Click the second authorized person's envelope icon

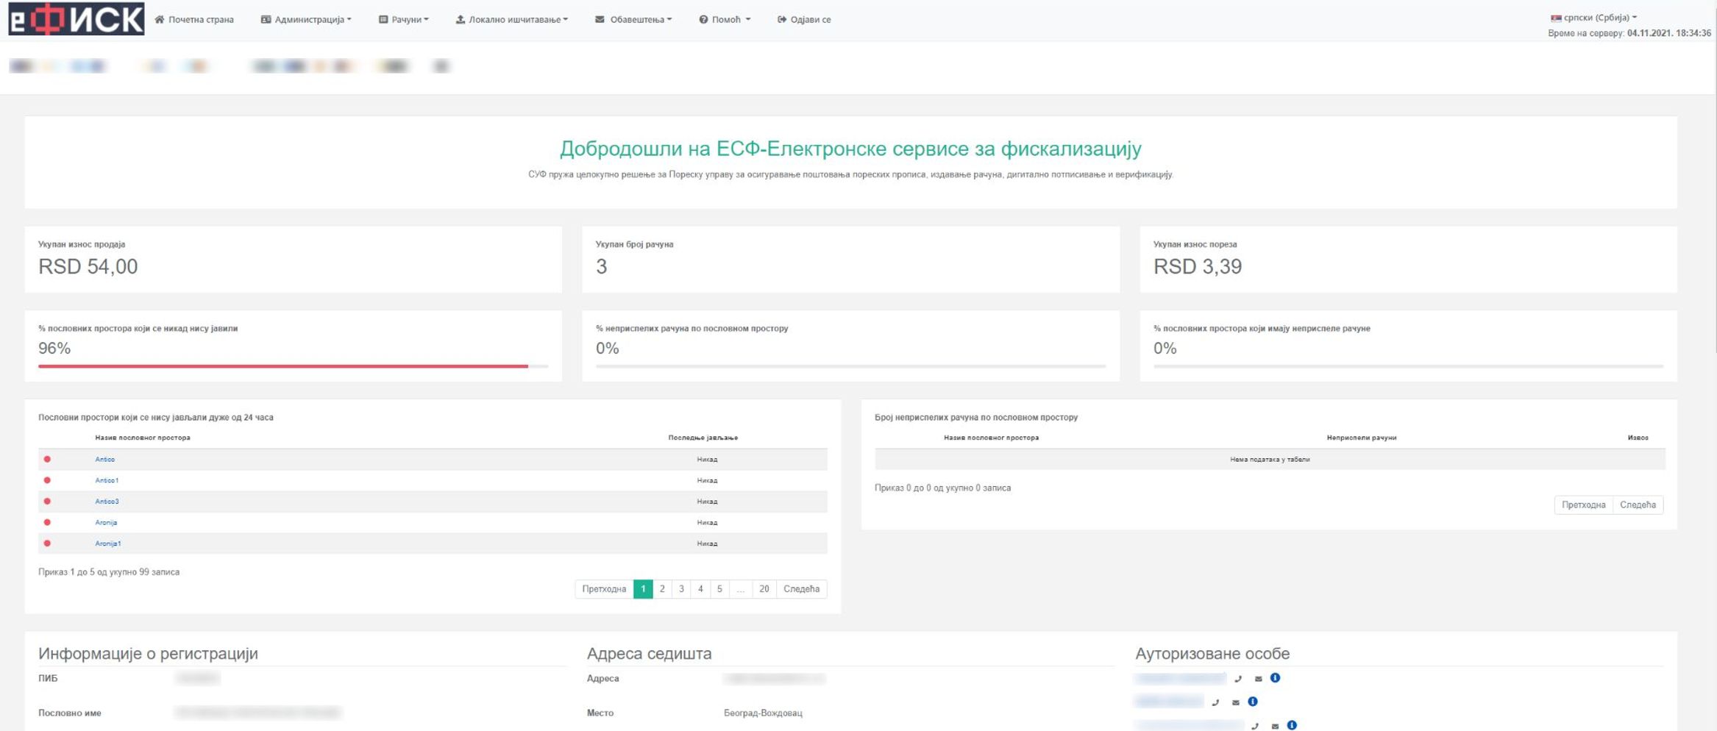(x=1235, y=702)
